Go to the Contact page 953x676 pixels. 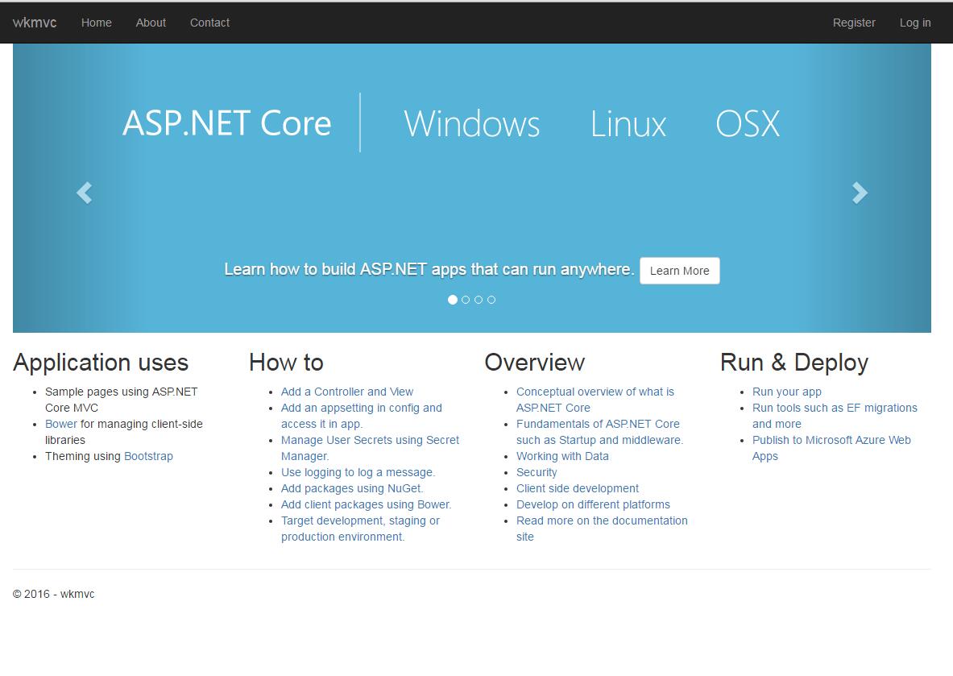(x=209, y=23)
